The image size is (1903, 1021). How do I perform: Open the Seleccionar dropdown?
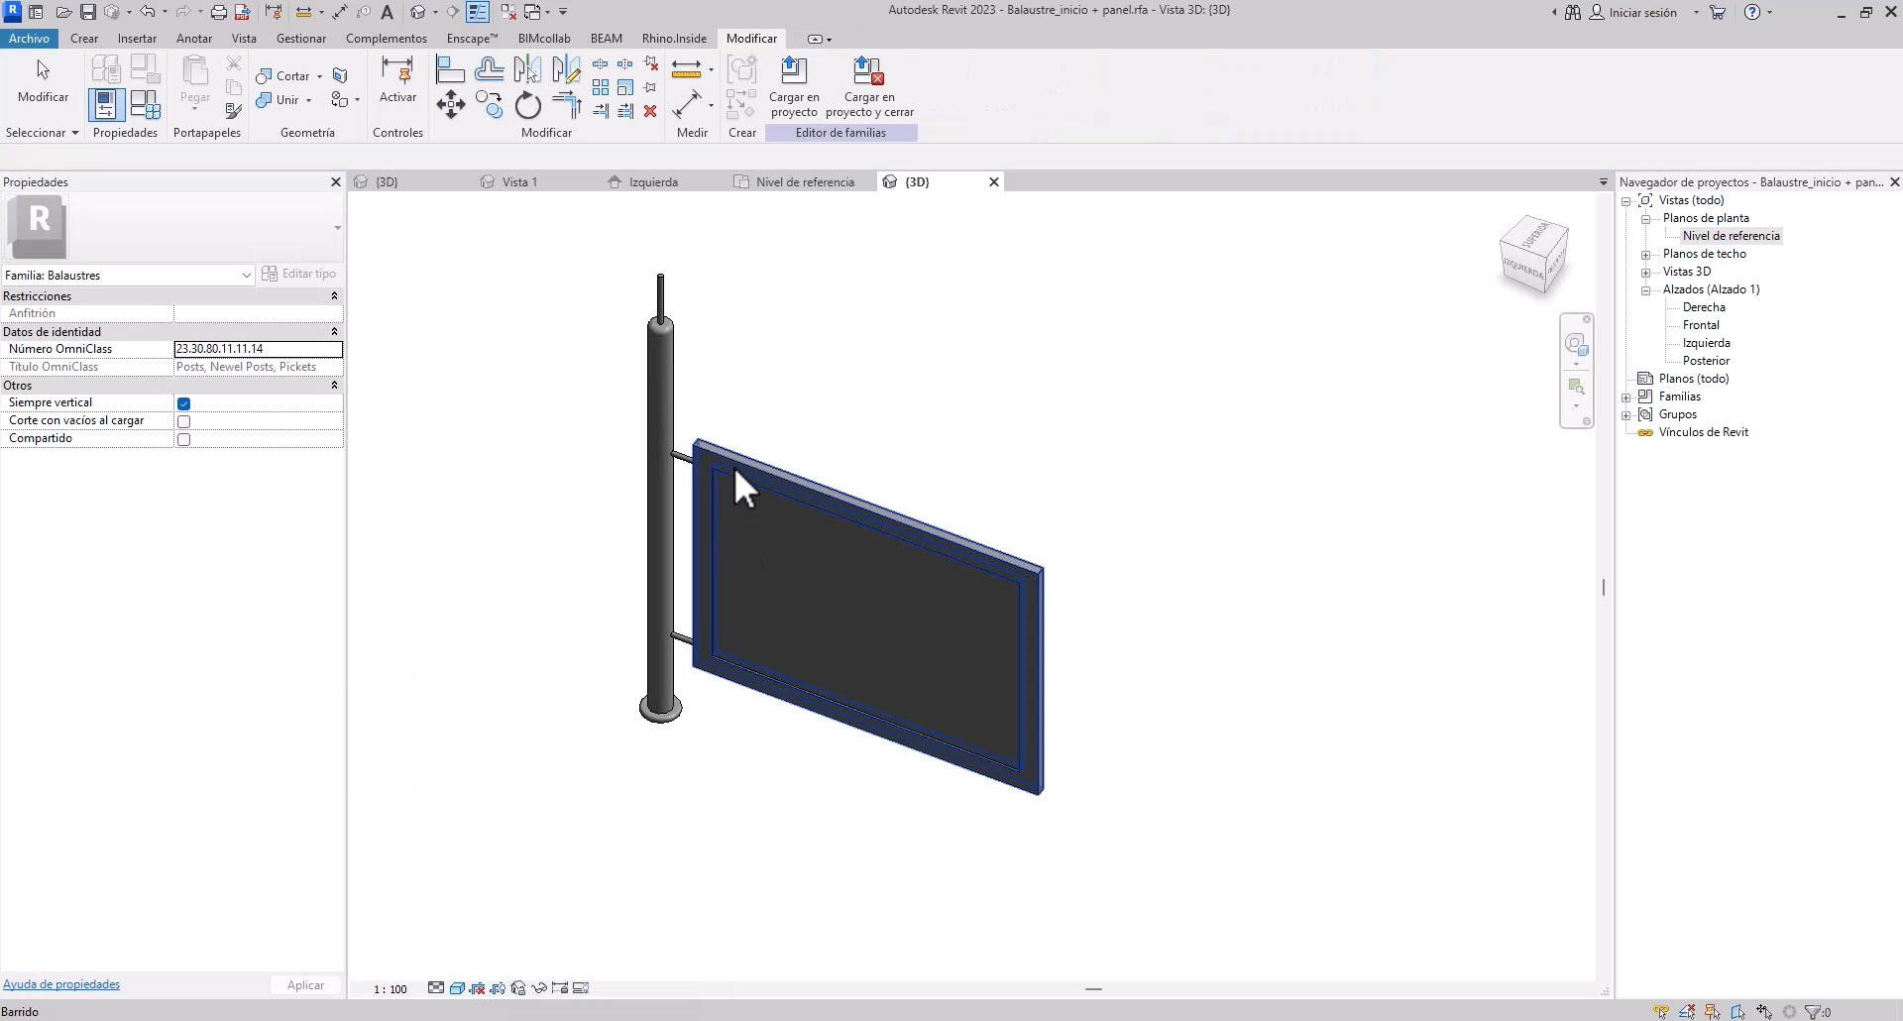(42, 132)
